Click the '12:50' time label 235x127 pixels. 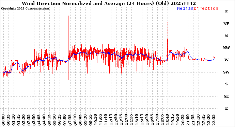coord(116,120)
